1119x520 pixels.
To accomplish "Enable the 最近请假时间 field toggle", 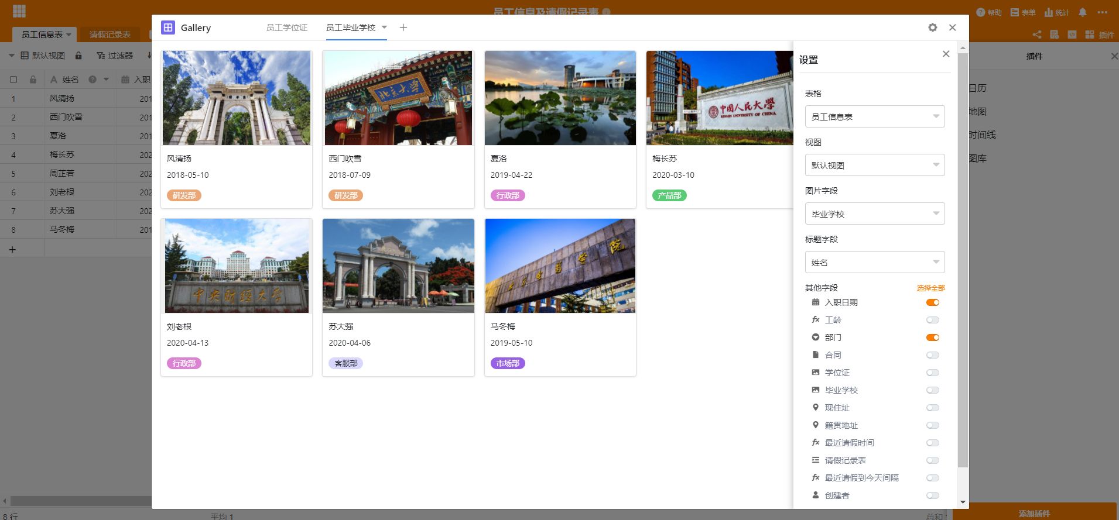I will tap(933, 443).
